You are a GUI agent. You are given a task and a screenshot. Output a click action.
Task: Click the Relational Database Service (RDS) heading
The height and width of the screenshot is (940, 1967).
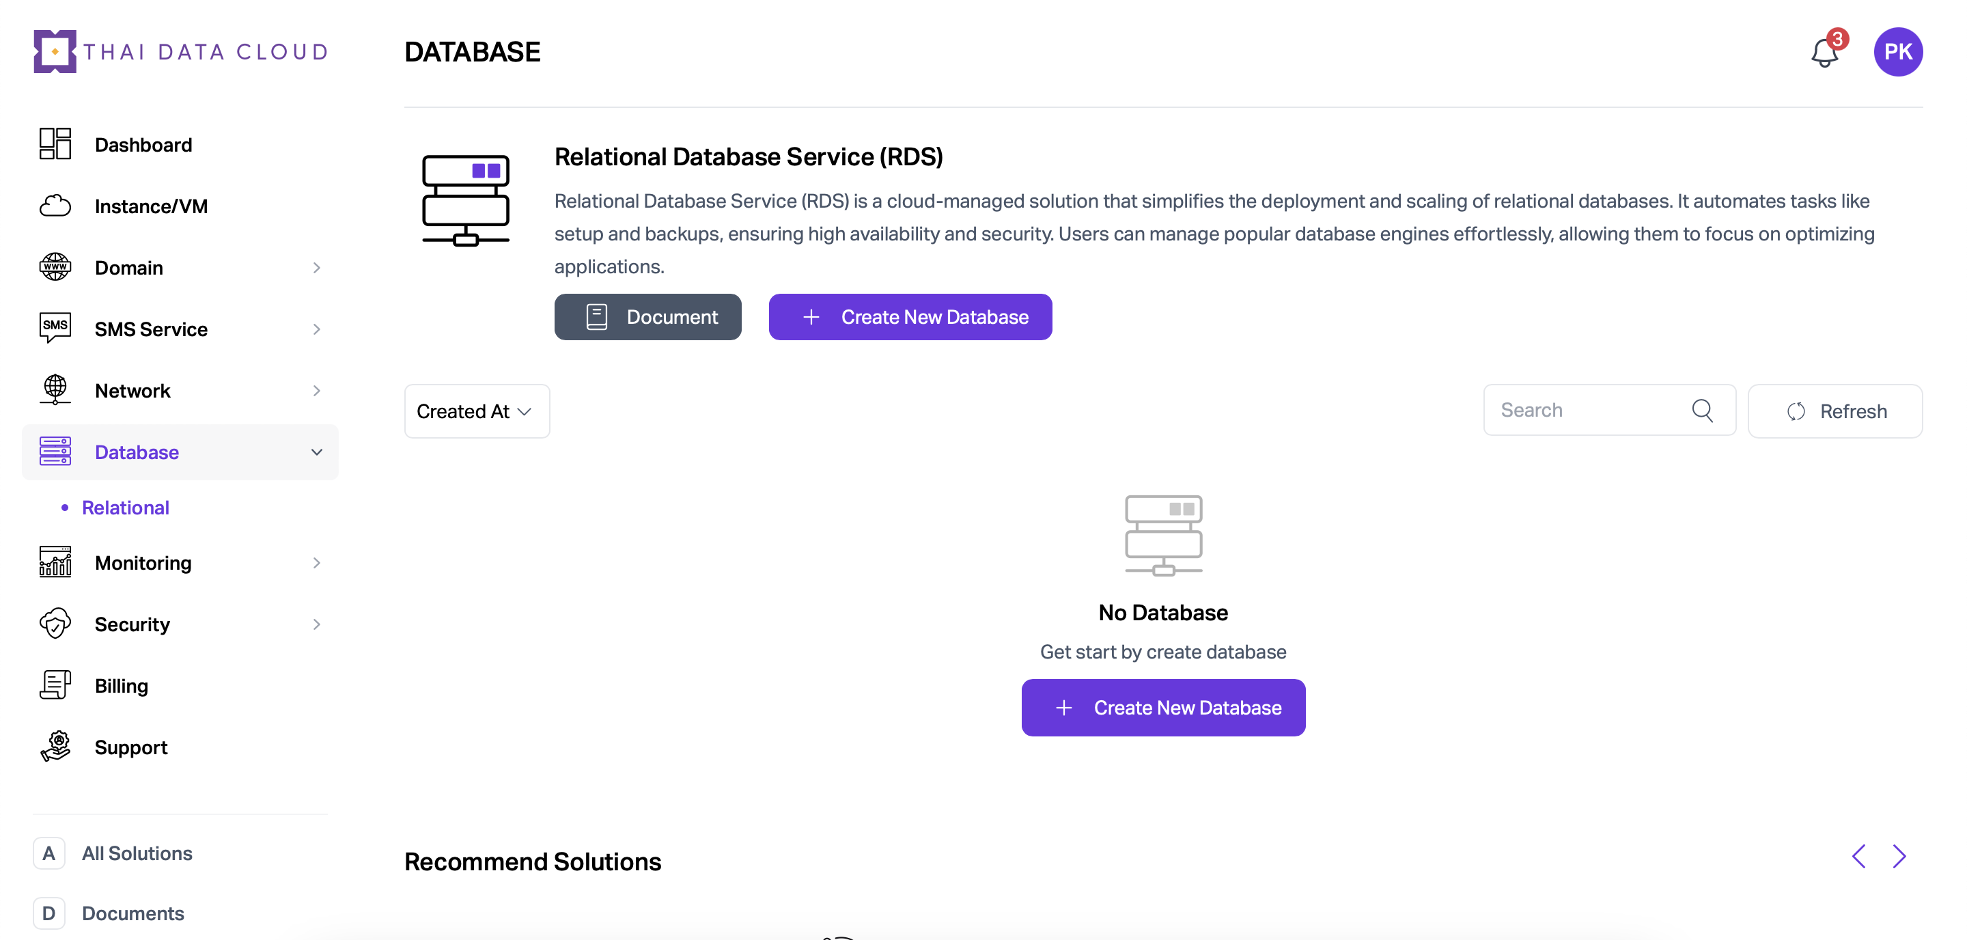[x=749, y=156]
